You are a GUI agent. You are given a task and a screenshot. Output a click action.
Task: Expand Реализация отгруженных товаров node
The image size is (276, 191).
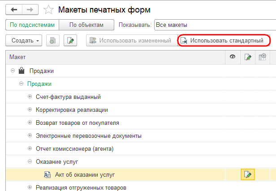click(30, 187)
